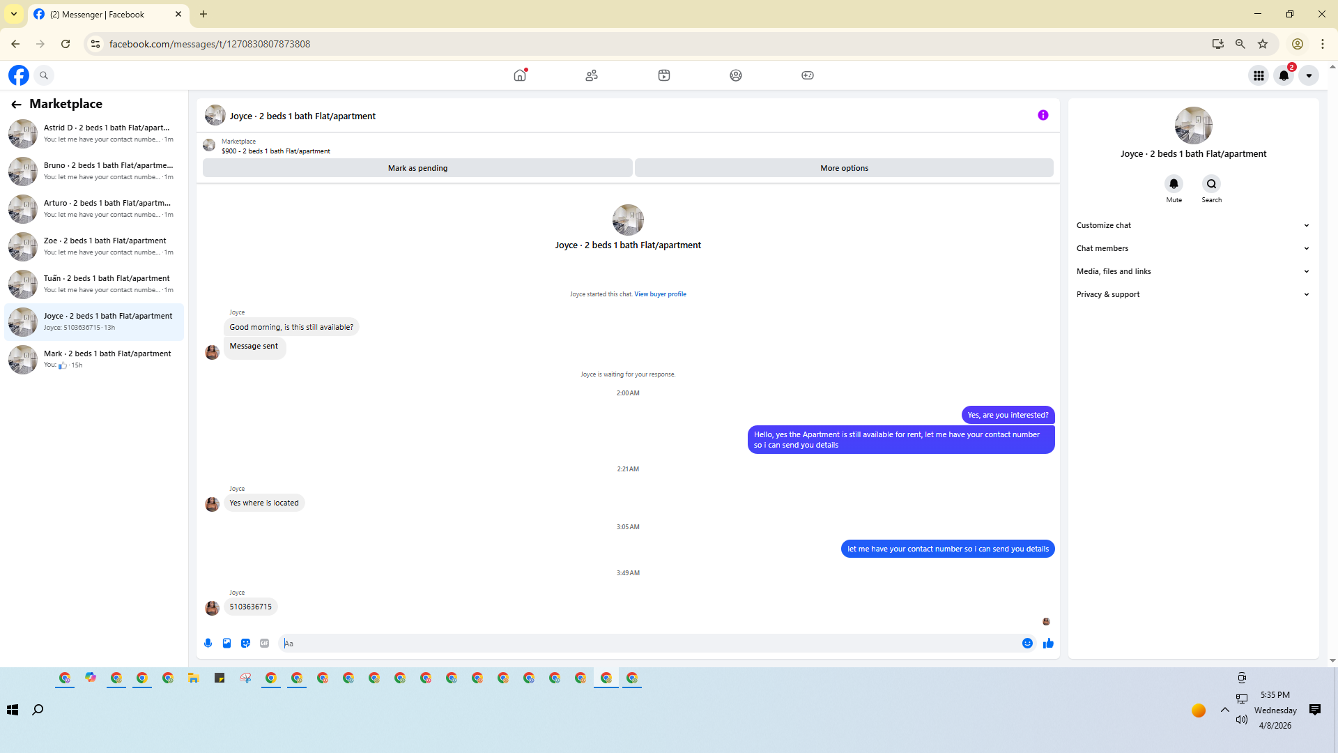
Task: Mute the conversation with Joyce
Action: click(1174, 184)
